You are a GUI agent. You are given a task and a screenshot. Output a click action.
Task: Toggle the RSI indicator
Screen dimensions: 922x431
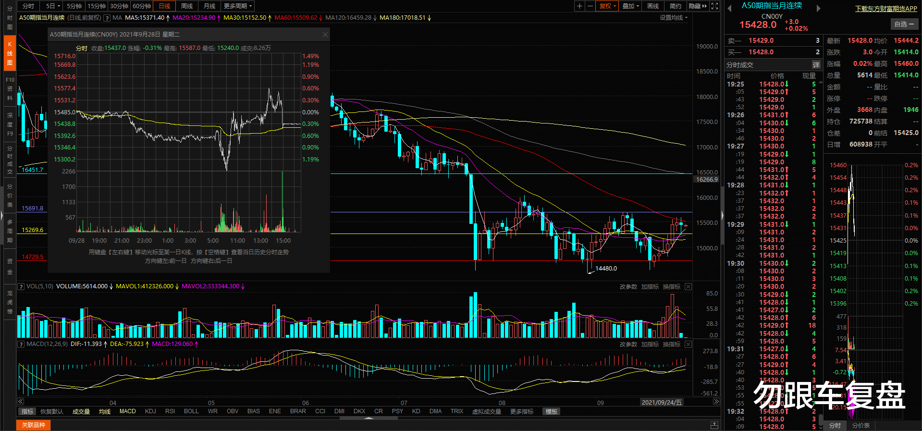click(x=170, y=412)
